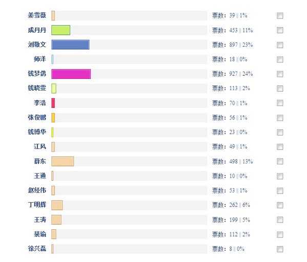Click the candidate name 裴瑜
307x262 pixels.
[40, 234]
